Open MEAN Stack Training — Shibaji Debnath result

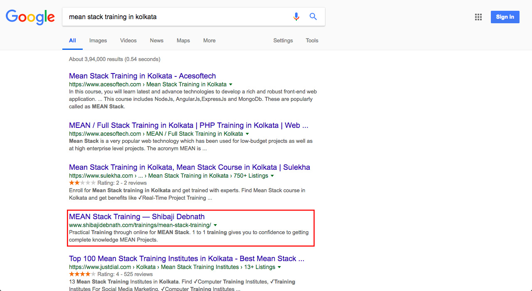[x=137, y=217]
